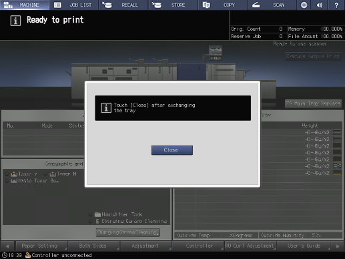Click 'Ready to use scanner' status text
This screenshot has height=259, width=345.
300,44
